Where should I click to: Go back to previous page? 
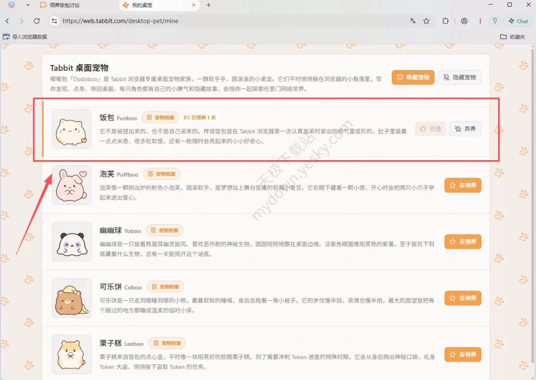click(x=7, y=21)
